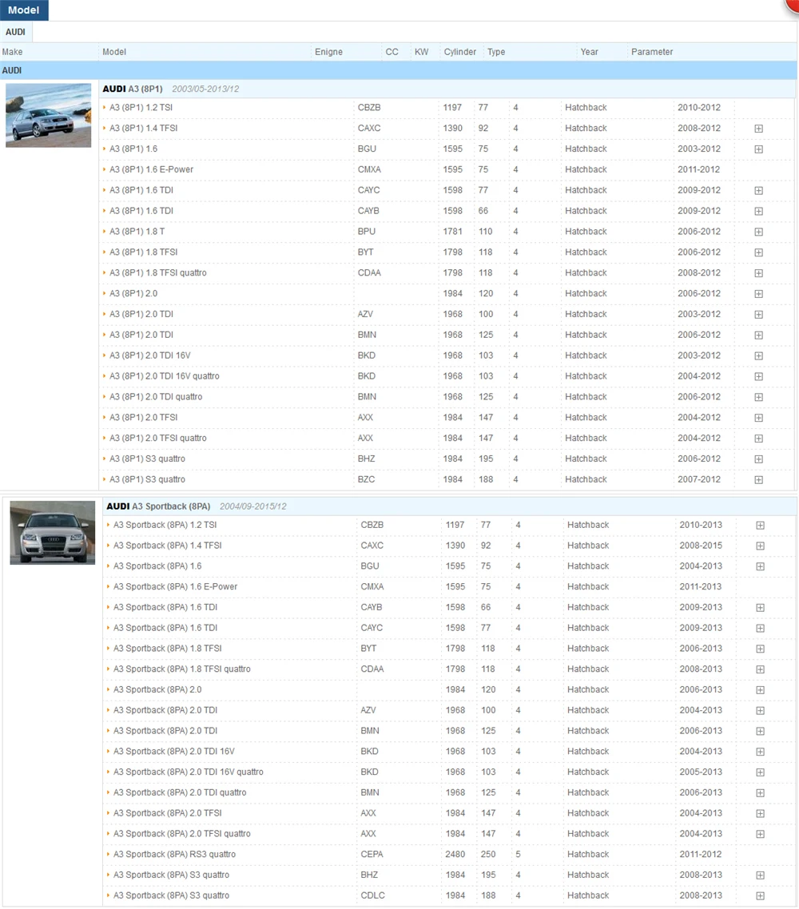
Task: Open plus icon for Sportback S3 quattro BHZ
Action: (760, 875)
